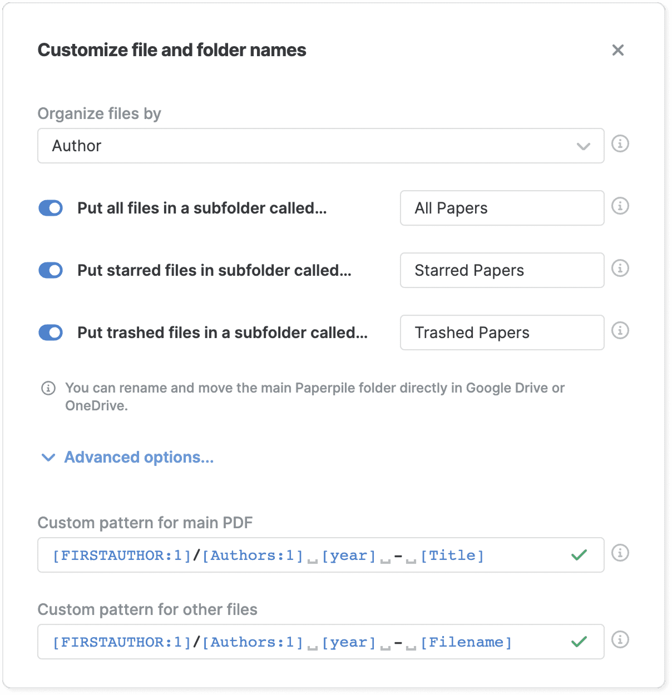This screenshot has height=695, width=672.
Task: Open the Organize files by Author dropdown
Action: [x=320, y=146]
